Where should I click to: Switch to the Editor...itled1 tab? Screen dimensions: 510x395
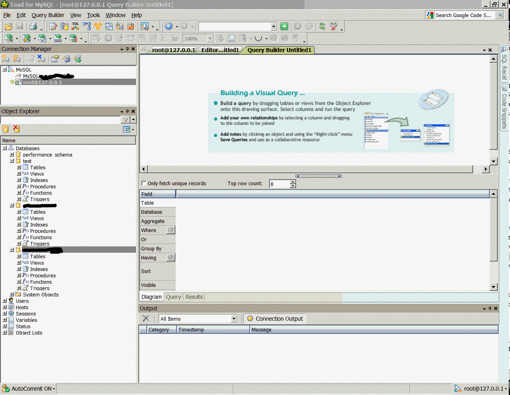click(x=220, y=50)
